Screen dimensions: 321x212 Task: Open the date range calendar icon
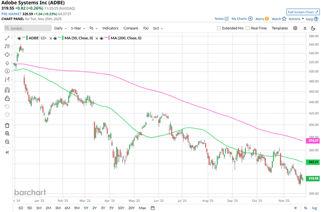pos(153,208)
